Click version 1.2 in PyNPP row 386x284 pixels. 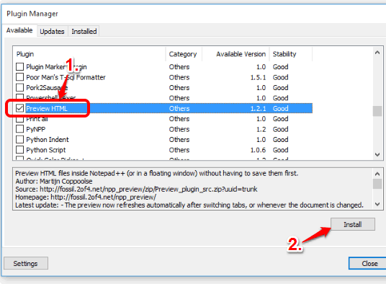(x=261, y=129)
